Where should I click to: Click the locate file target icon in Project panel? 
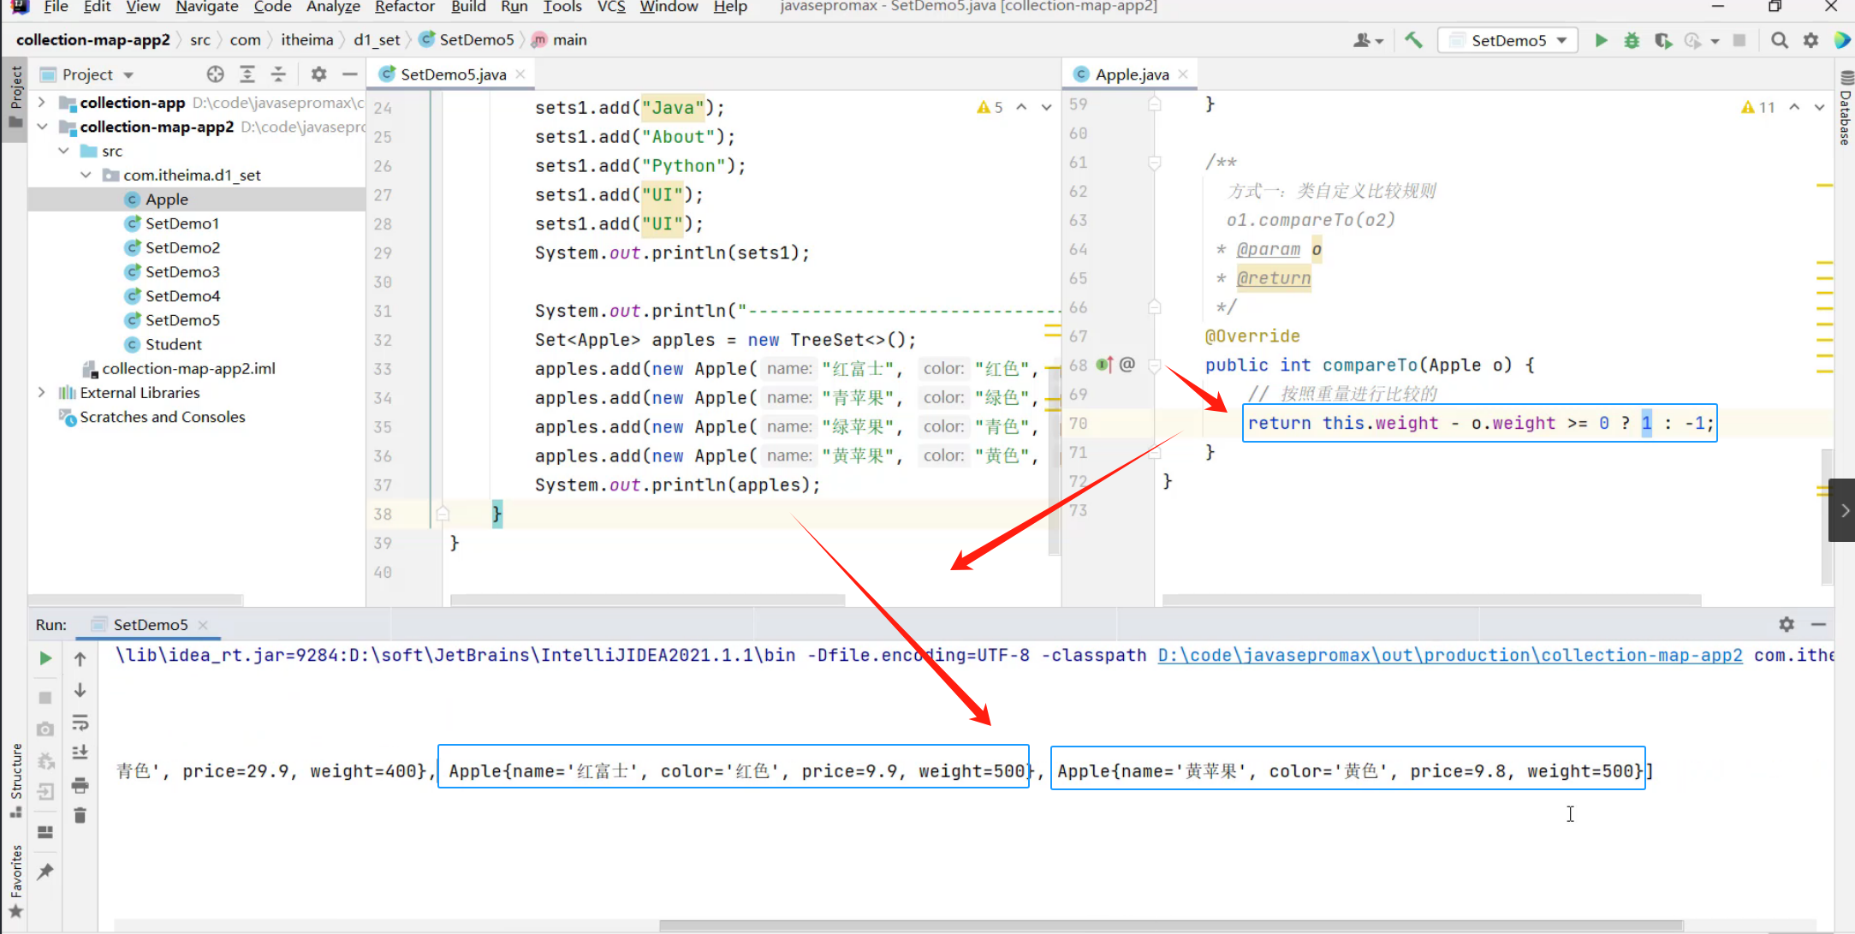[x=216, y=74]
